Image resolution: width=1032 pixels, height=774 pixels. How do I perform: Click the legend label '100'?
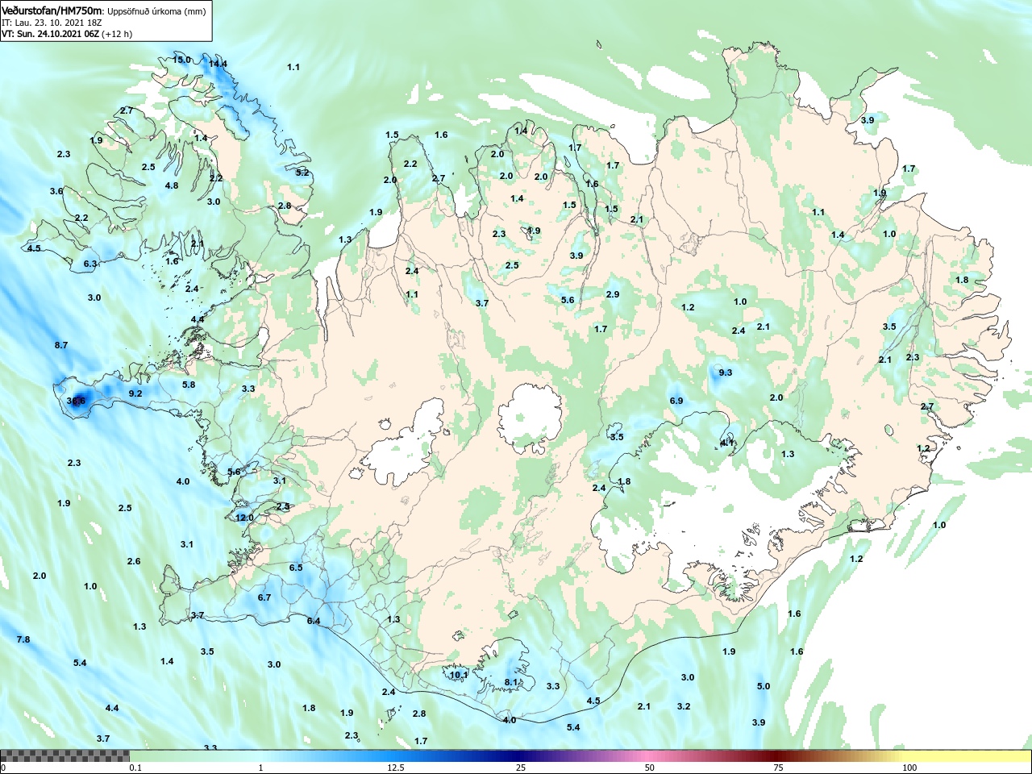point(909,768)
